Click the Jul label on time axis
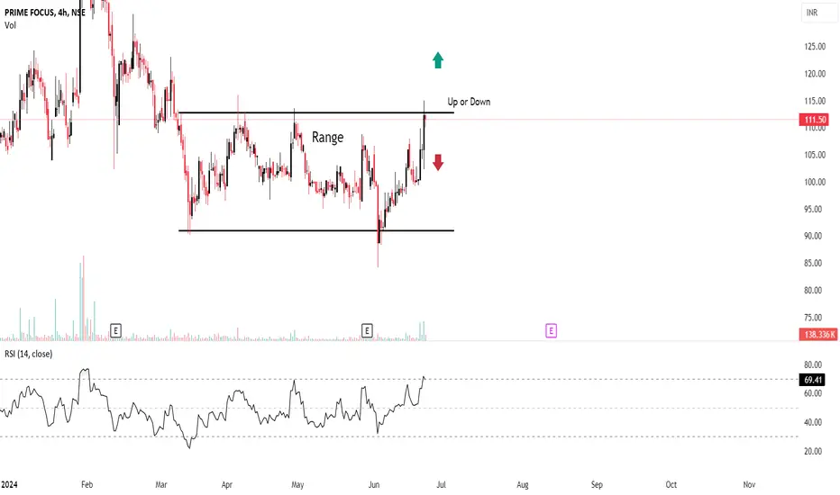This screenshot has width=840, height=495. pos(441,484)
